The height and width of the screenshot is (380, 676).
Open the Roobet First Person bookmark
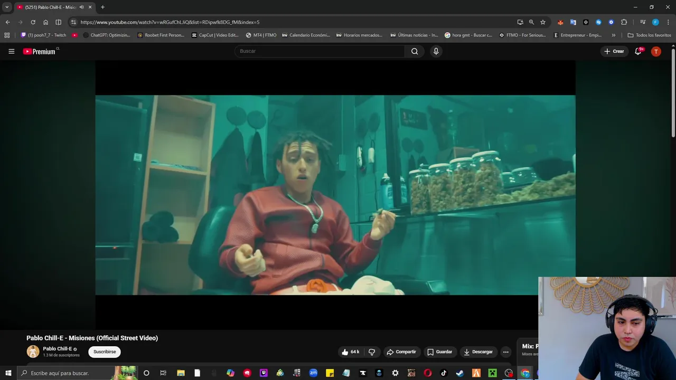click(161, 35)
